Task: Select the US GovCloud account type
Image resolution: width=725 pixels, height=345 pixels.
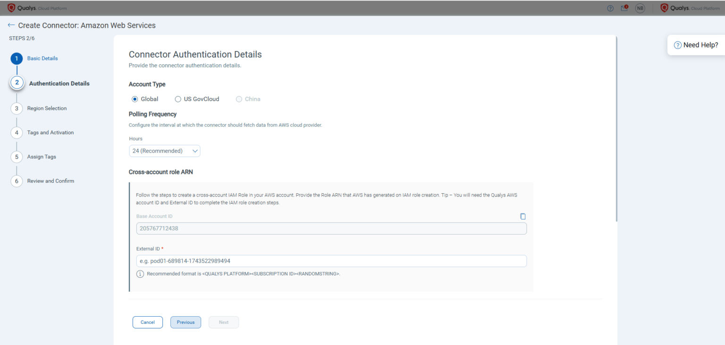Action: click(x=178, y=99)
